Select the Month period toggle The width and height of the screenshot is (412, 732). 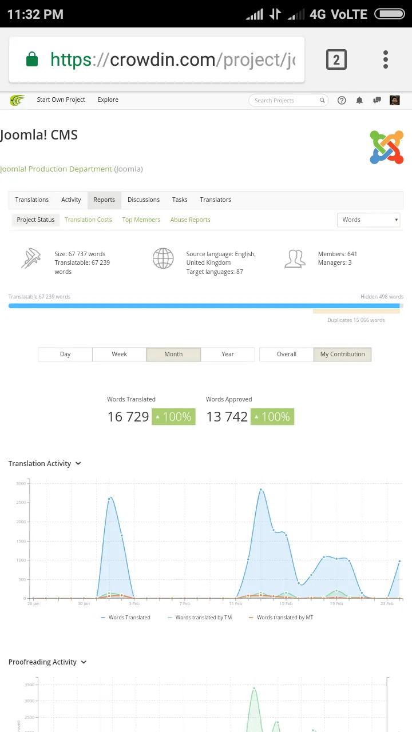(173, 354)
